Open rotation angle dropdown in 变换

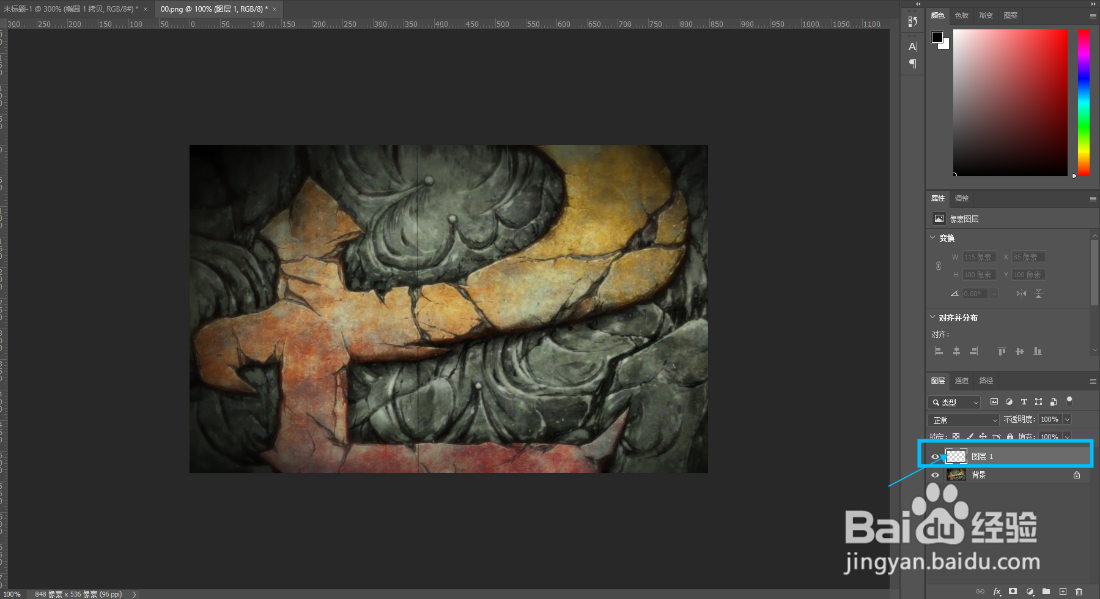point(994,294)
